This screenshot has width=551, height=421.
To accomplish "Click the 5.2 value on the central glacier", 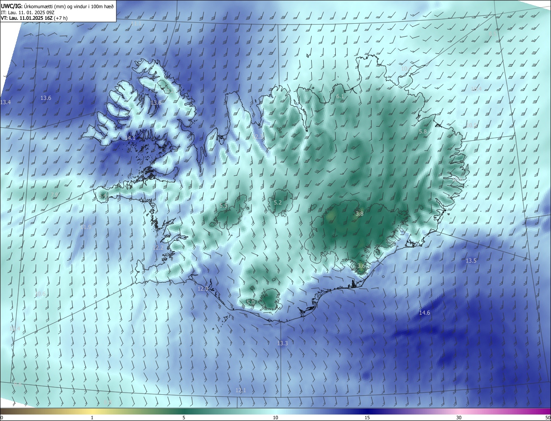I will pos(278,202).
